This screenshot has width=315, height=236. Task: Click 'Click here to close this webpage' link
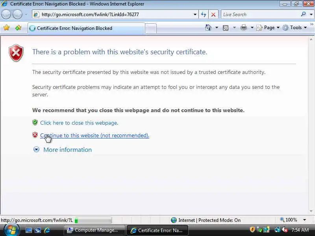79,123
